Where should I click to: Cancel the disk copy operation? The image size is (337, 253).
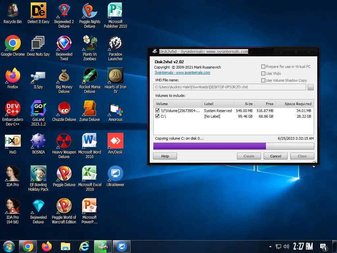click(x=275, y=156)
